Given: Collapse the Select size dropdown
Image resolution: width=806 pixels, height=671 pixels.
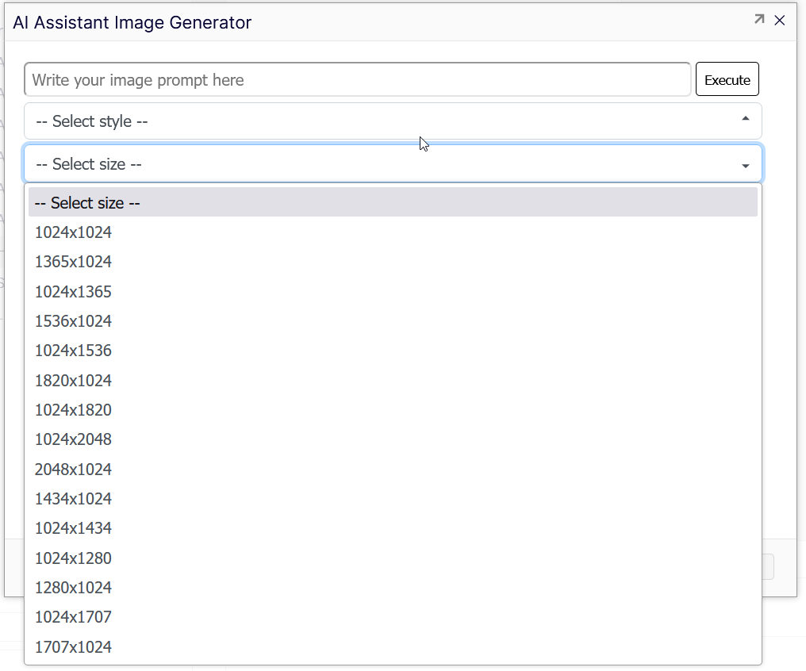Looking at the screenshot, I should [393, 164].
